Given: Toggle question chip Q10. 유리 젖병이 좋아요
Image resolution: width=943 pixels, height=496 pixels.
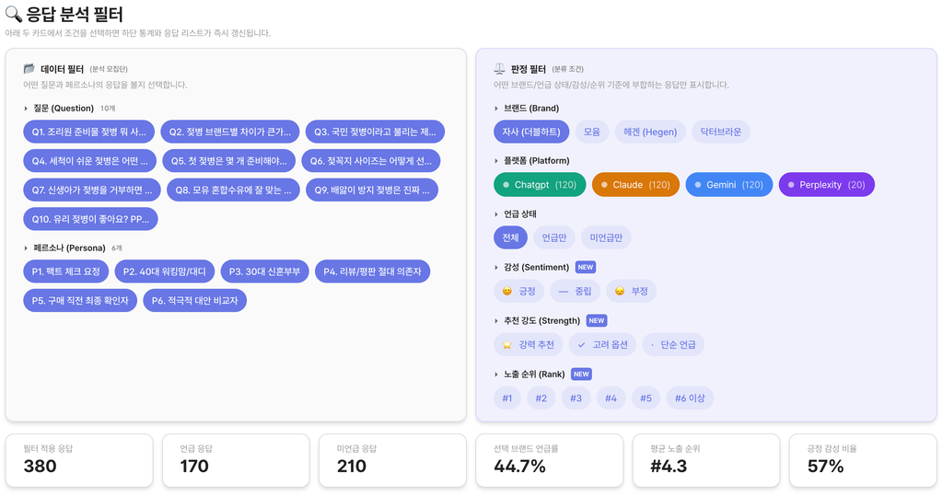Looking at the screenshot, I should pyautogui.click(x=91, y=219).
